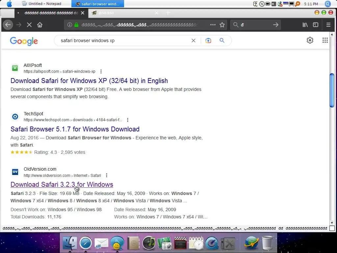Open the three-dot options for OldVersion.com result
Image resolution: width=337 pixels, height=253 pixels.
click(107, 175)
